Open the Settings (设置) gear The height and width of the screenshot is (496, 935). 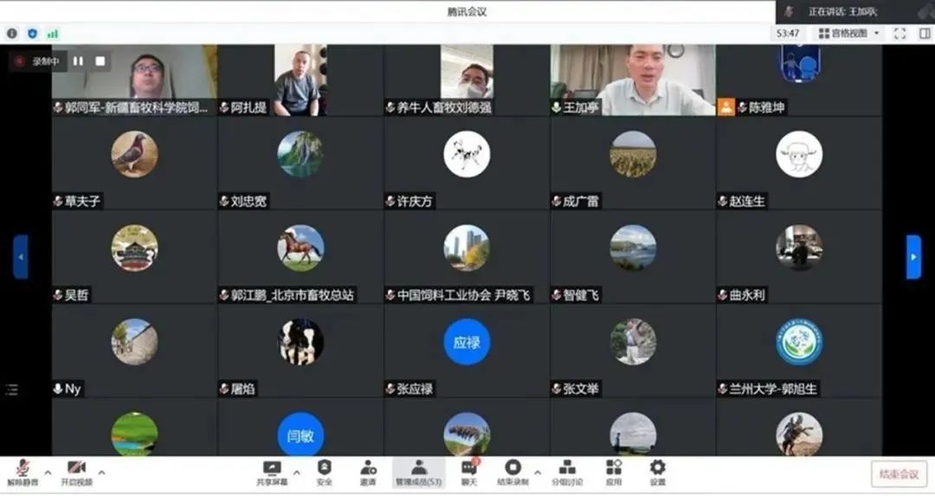click(658, 471)
